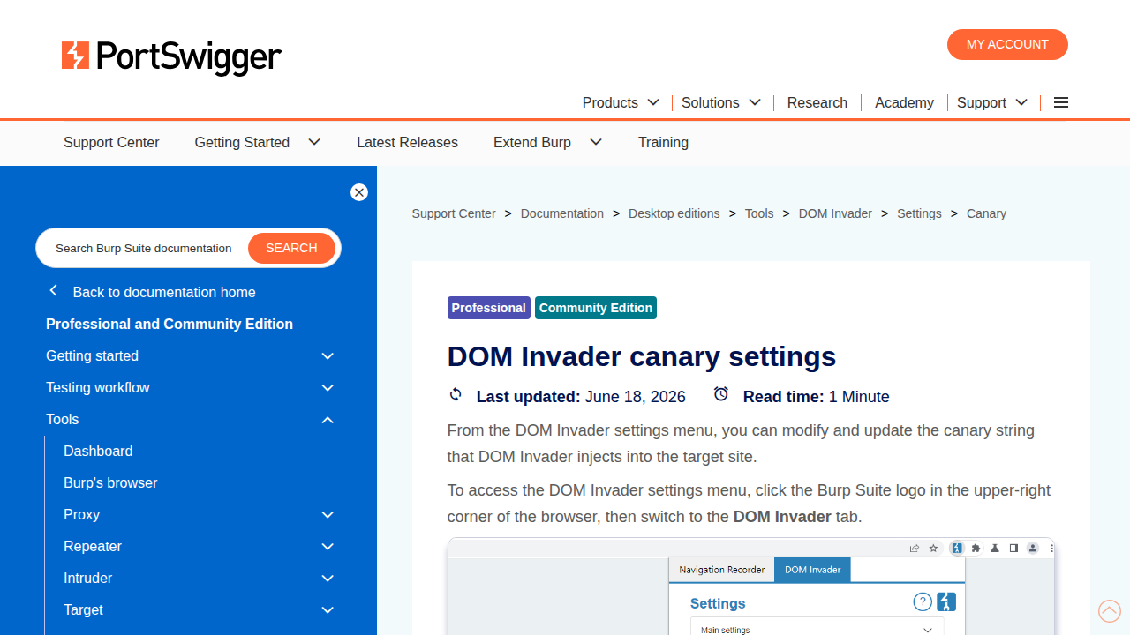1130x635 pixels.
Task: Click the Canary breadcrumb text
Action: [986, 213]
